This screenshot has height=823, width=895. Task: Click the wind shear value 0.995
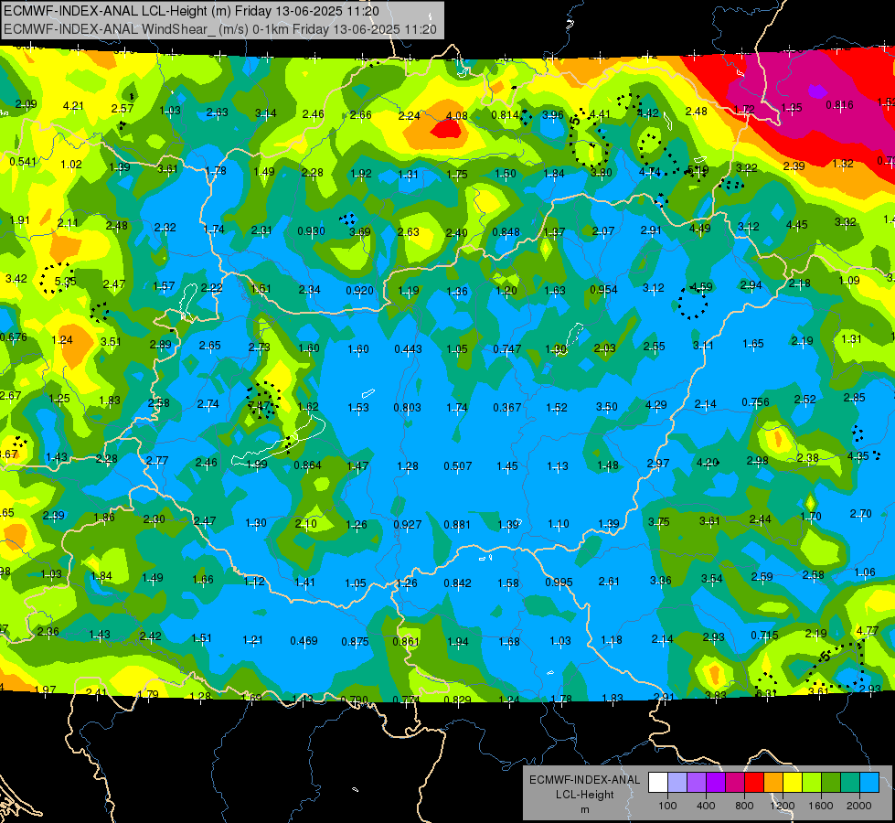pyautogui.click(x=559, y=582)
